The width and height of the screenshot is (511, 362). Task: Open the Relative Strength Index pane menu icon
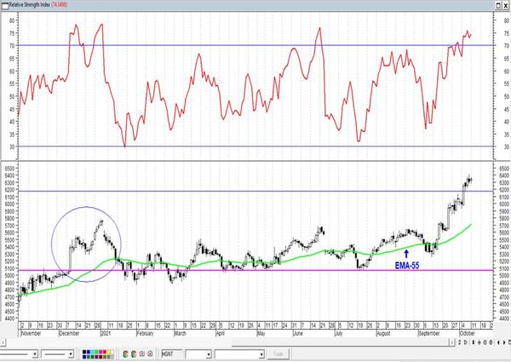pyautogui.click(x=5, y=5)
